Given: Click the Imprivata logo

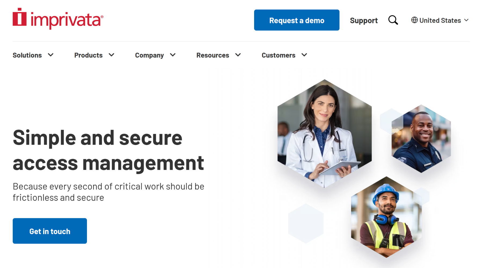Looking at the screenshot, I should click(58, 18).
